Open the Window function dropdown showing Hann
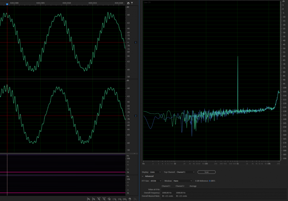 point(183,181)
